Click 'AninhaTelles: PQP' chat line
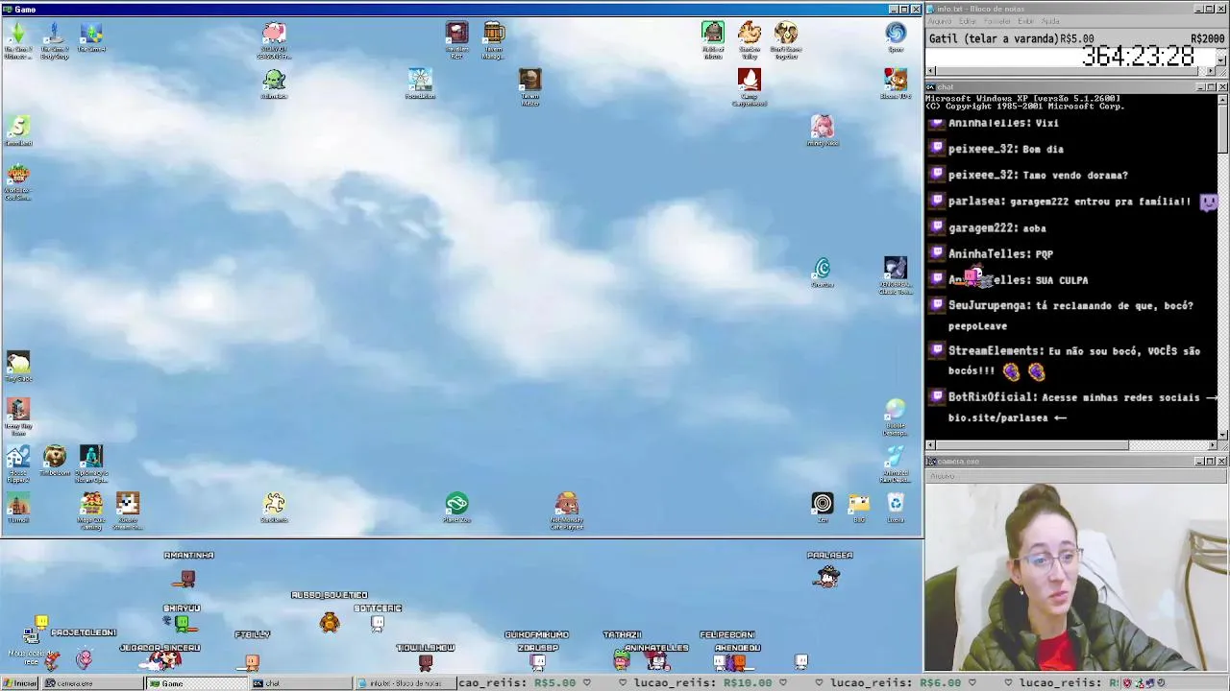Screen dimensions: 1230x691 coord(1000,254)
